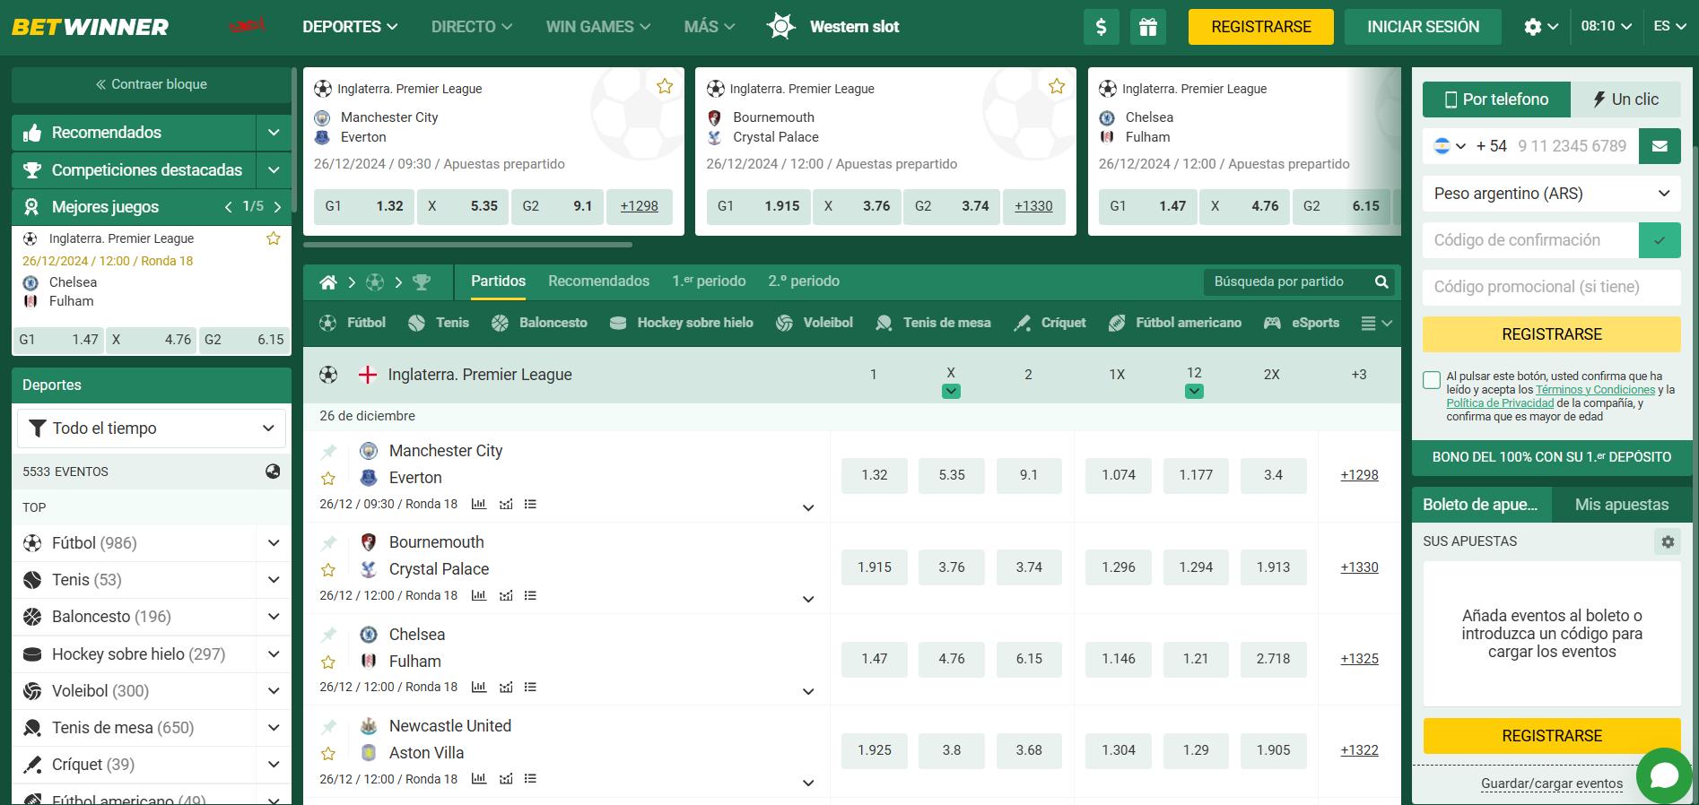Open WIN GAMES menu

(598, 27)
